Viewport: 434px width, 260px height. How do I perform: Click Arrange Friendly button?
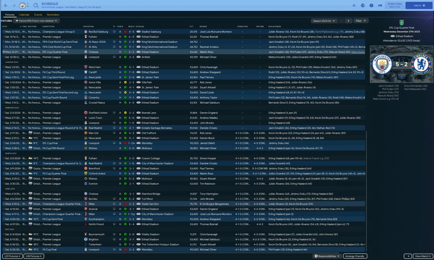355,256
